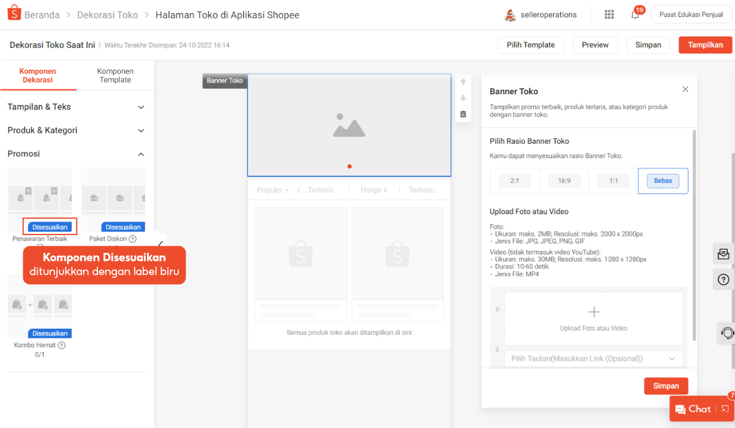Open the notifications bell icon
The image size is (735, 428).
635,15
